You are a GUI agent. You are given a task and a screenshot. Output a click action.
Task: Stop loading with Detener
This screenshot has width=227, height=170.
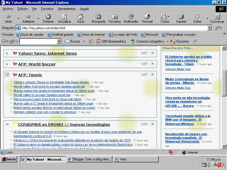click(x=48, y=18)
